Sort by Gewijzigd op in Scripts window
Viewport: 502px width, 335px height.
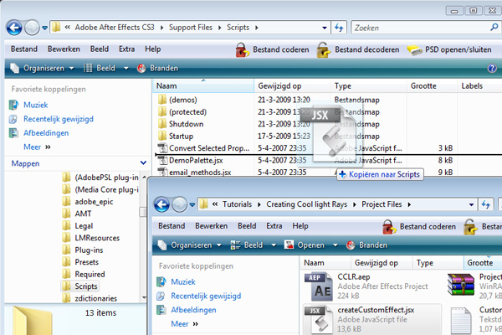[x=292, y=86]
